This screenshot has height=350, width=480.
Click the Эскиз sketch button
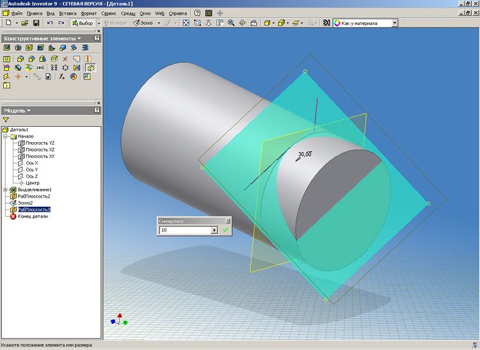[x=143, y=23]
